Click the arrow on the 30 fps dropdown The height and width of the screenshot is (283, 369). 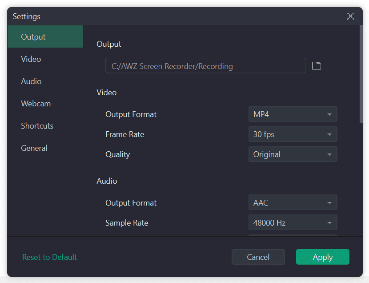pyautogui.click(x=329, y=134)
